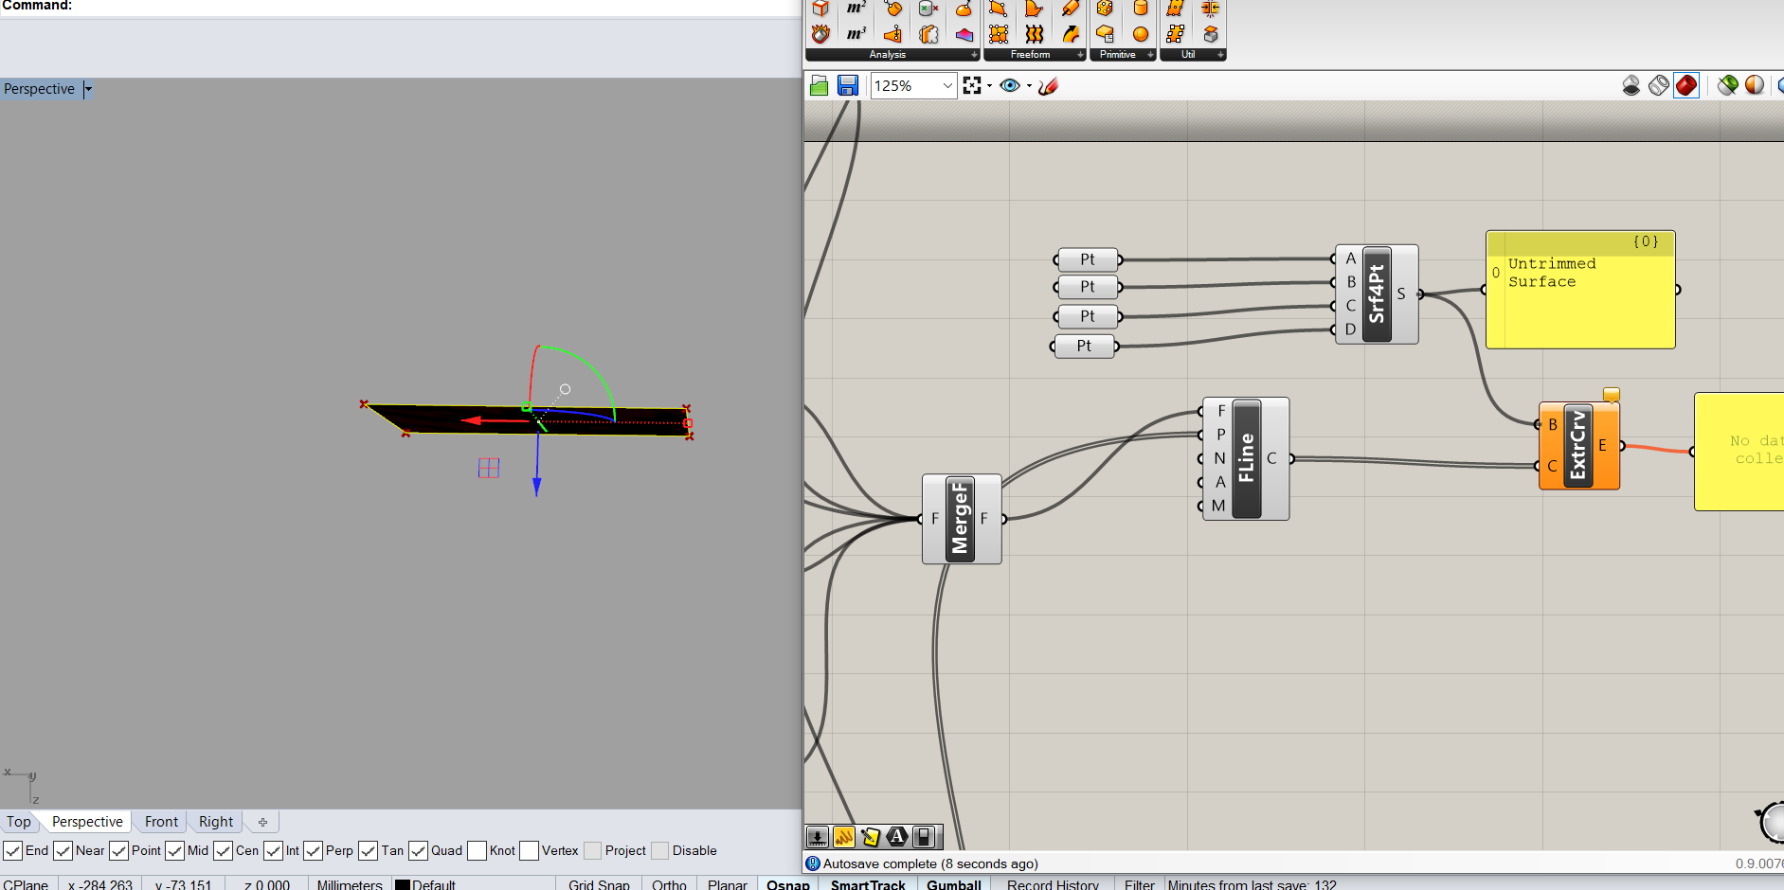The width and height of the screenshot is (1784, 890).
Task: Toggle the Mid osnap checkbox
Action: (175, 851)
